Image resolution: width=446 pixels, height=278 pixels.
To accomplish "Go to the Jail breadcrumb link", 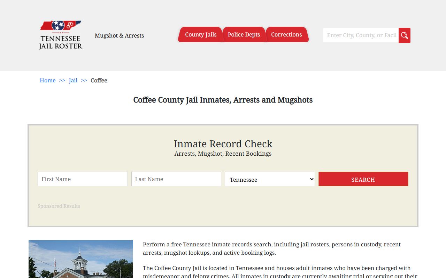I will click(73, 80).
